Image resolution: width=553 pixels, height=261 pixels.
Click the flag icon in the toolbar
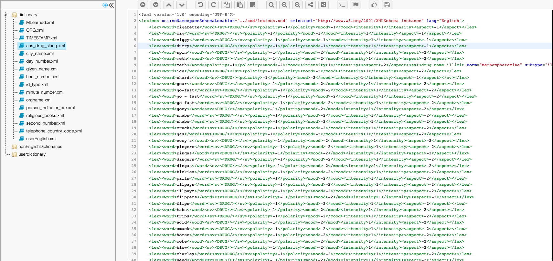(x=355, y=5)
